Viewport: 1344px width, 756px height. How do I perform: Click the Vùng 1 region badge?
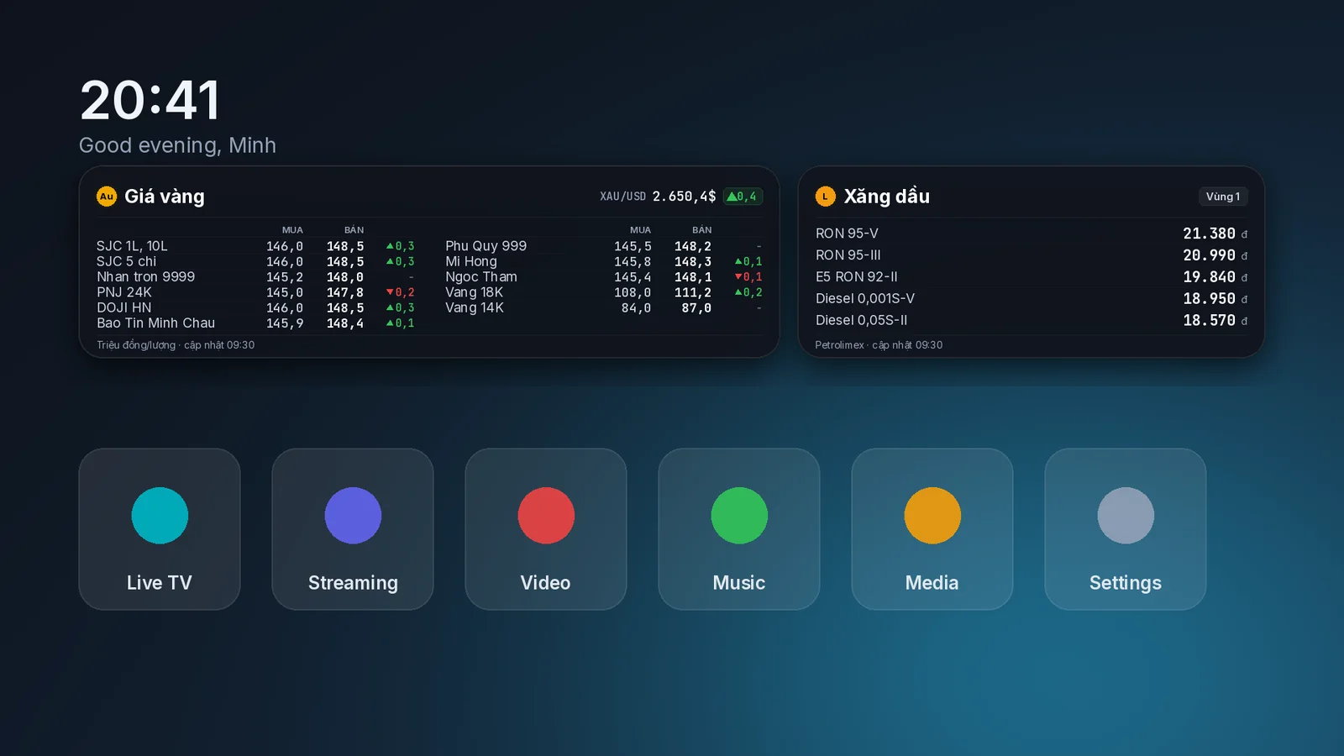(x=1223, y=197)
